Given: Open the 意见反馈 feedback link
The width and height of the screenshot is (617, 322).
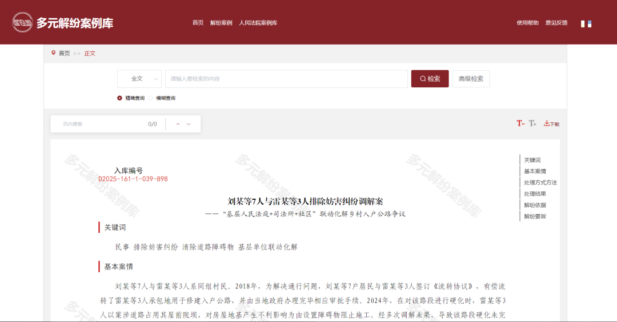Looking at the screenshot, I should pyautogui.click(x=556, y=23).
